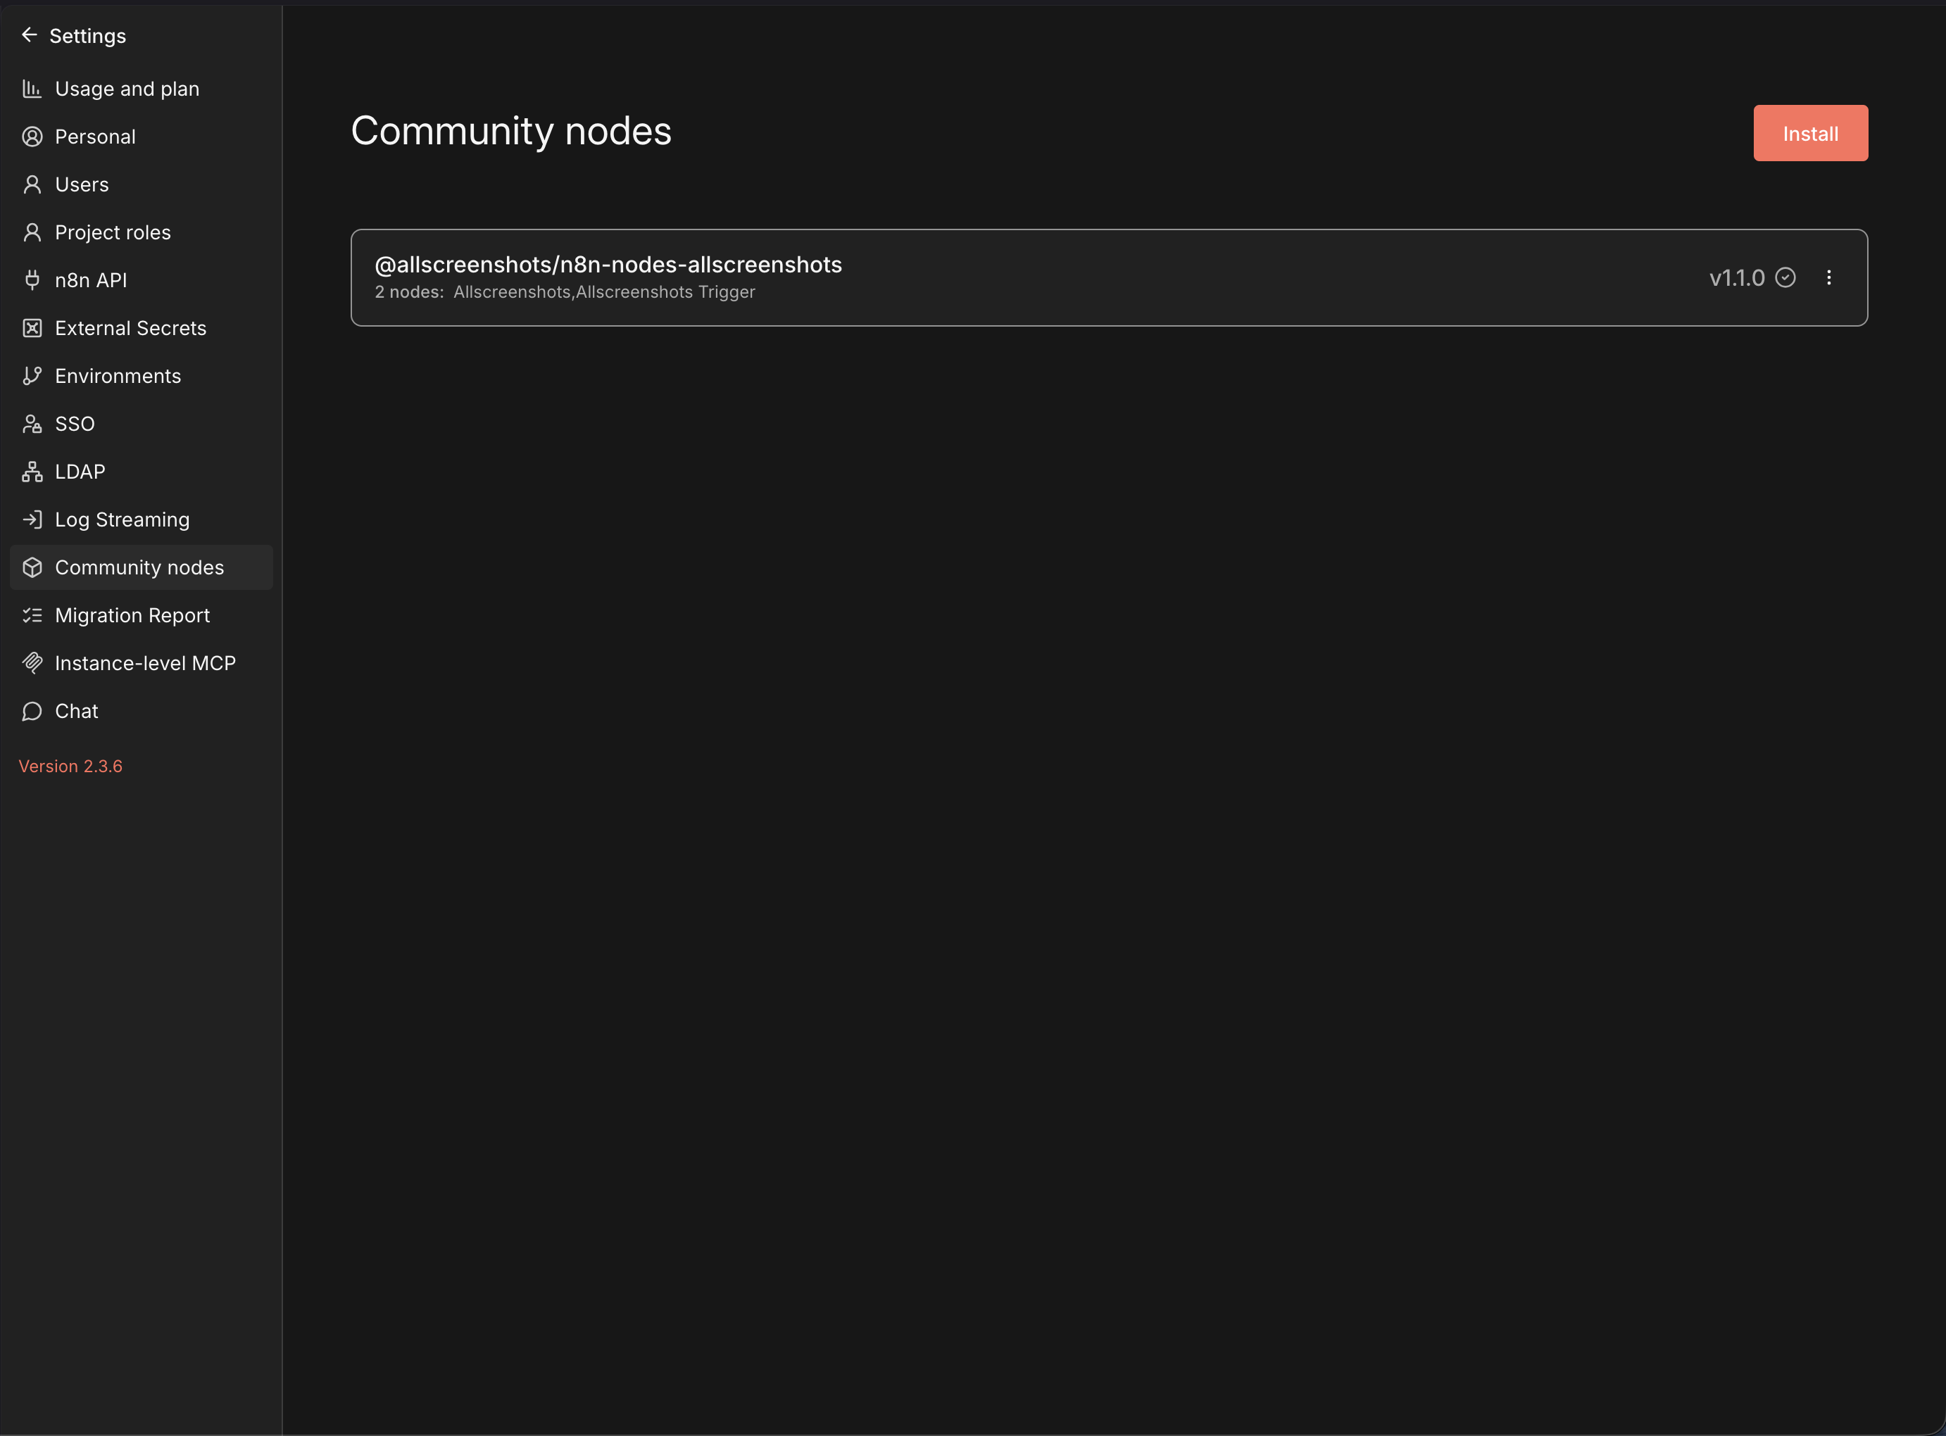
Task: Click the @allscreenshots/n8n-nodes-allscreenshots package name
Action: click(x=608, y=264)
